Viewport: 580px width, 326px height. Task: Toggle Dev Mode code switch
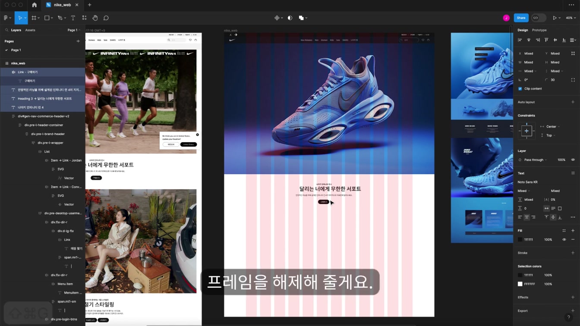(x=539, y=18)
